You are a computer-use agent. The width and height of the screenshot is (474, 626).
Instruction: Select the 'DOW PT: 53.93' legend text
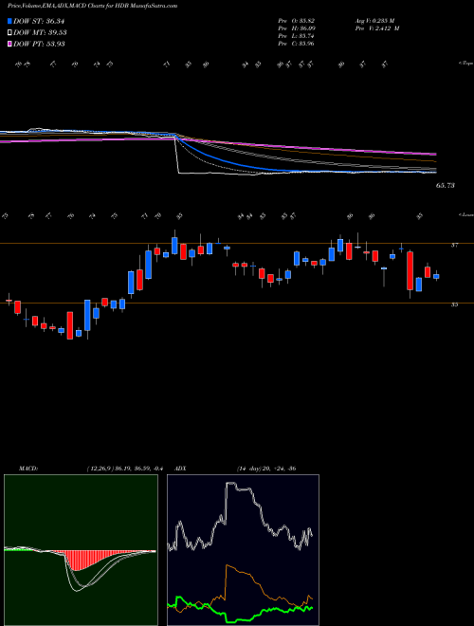39,44
